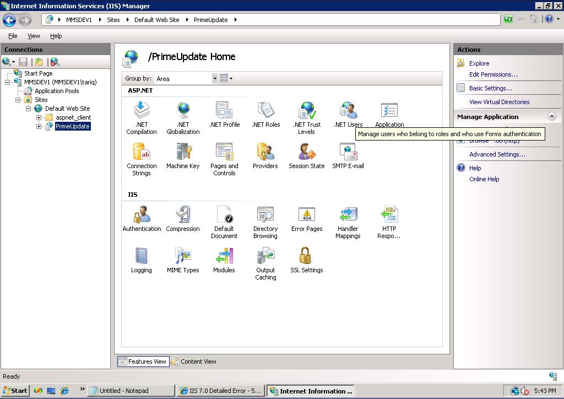Viewport: 564px width, 399px height.
Task: Click the MMSDEV1 address bar segment
Action: (x=79, y=20)
